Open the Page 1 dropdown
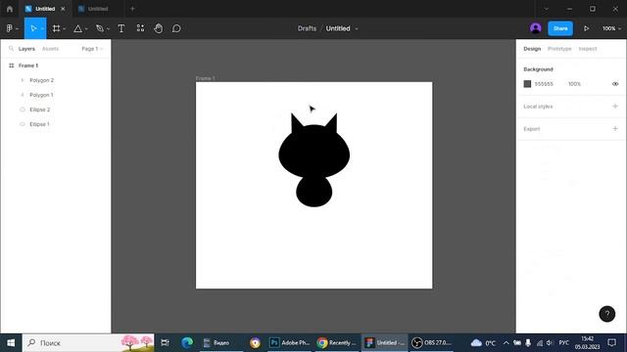The image size is (627, 352). [x=92, y=49]
